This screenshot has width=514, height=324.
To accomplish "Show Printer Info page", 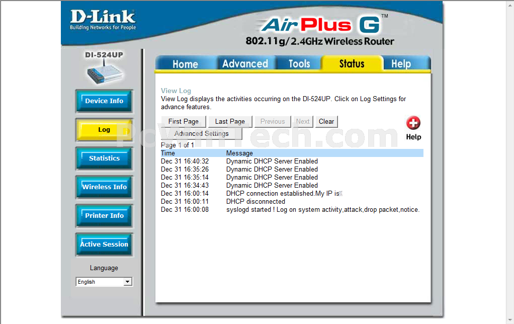I will coord(104,215).
